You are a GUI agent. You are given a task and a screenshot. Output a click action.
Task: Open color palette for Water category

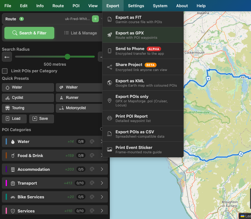(92, 142)
